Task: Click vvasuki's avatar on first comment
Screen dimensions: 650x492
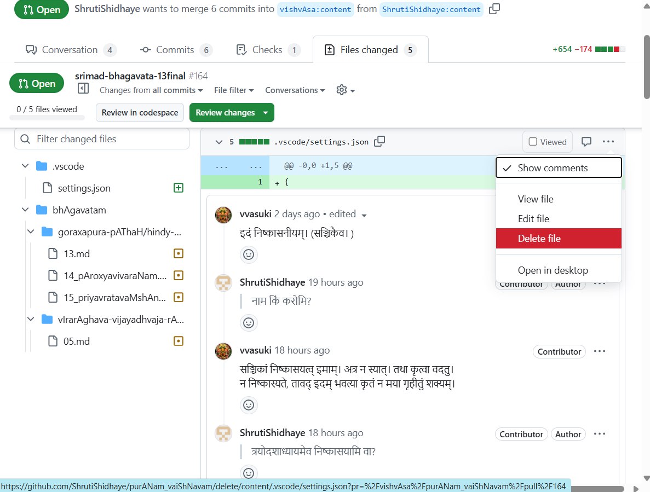Action: click(223, 215)
